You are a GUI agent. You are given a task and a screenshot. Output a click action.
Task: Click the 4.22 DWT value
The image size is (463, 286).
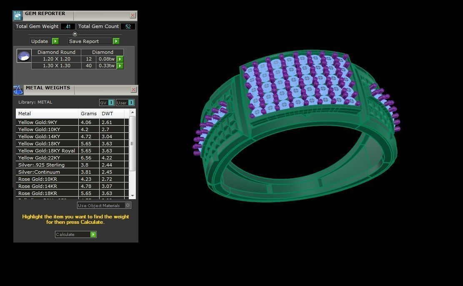coord(107,158)
